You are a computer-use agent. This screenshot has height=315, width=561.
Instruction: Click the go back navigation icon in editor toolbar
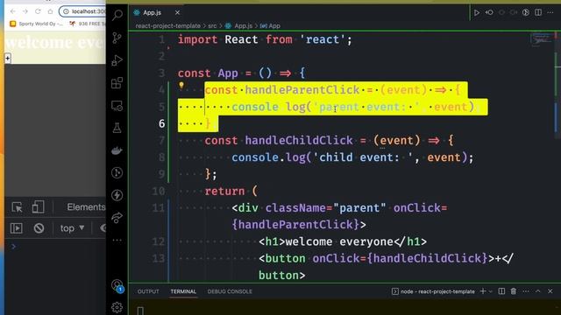pyautogui.click(x=489, y=12)
